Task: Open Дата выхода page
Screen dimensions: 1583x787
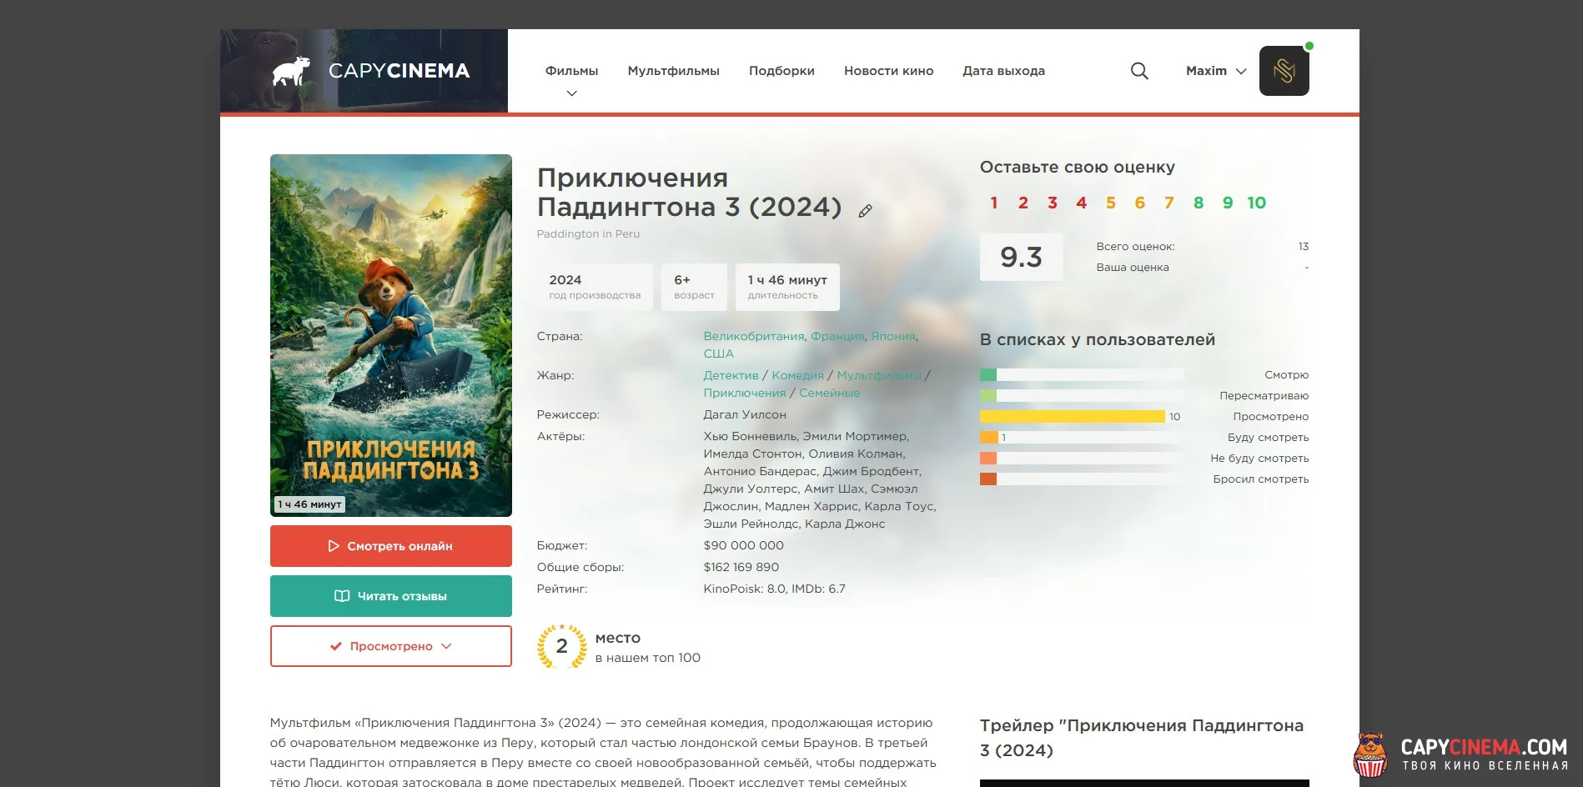Action: tap(1003, 71)
